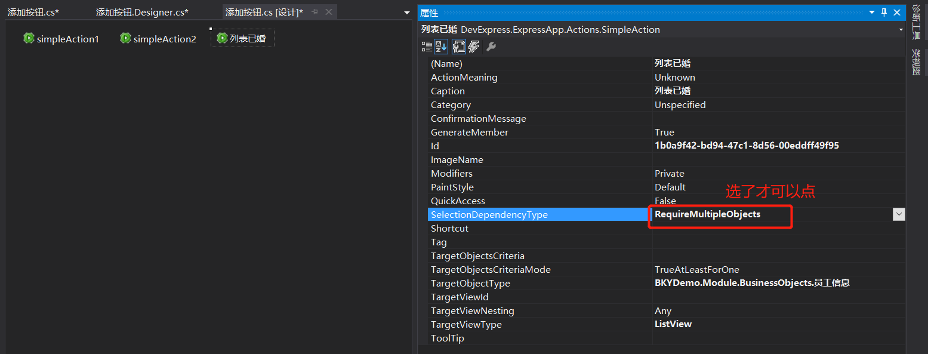Toggle auto-hide pin on 属性 panel
The image size is (928, 354).
884,13
